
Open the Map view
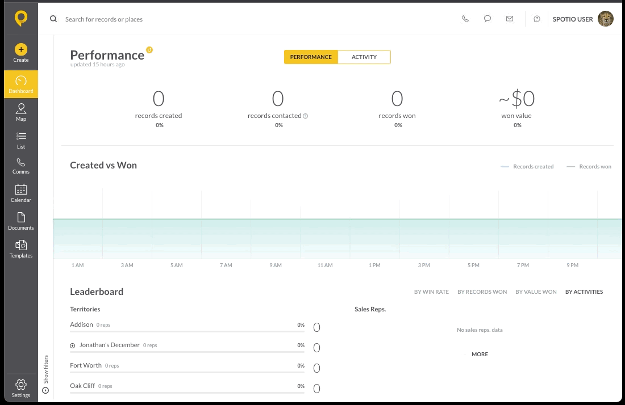[x=20, y=112]
